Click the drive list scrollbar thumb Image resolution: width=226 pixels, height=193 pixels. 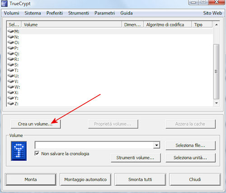click(217, 71)
